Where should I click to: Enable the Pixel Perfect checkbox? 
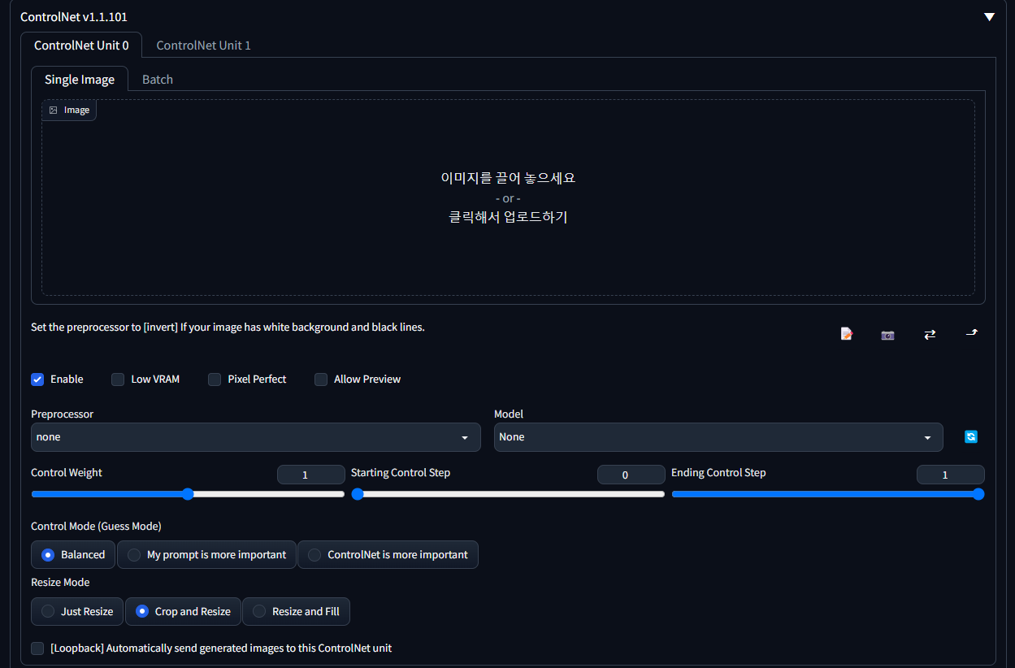click(x=215, y=379)
